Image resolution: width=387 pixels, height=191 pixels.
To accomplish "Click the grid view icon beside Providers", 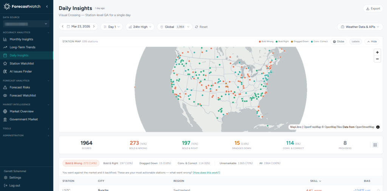I will coord(375,145).
